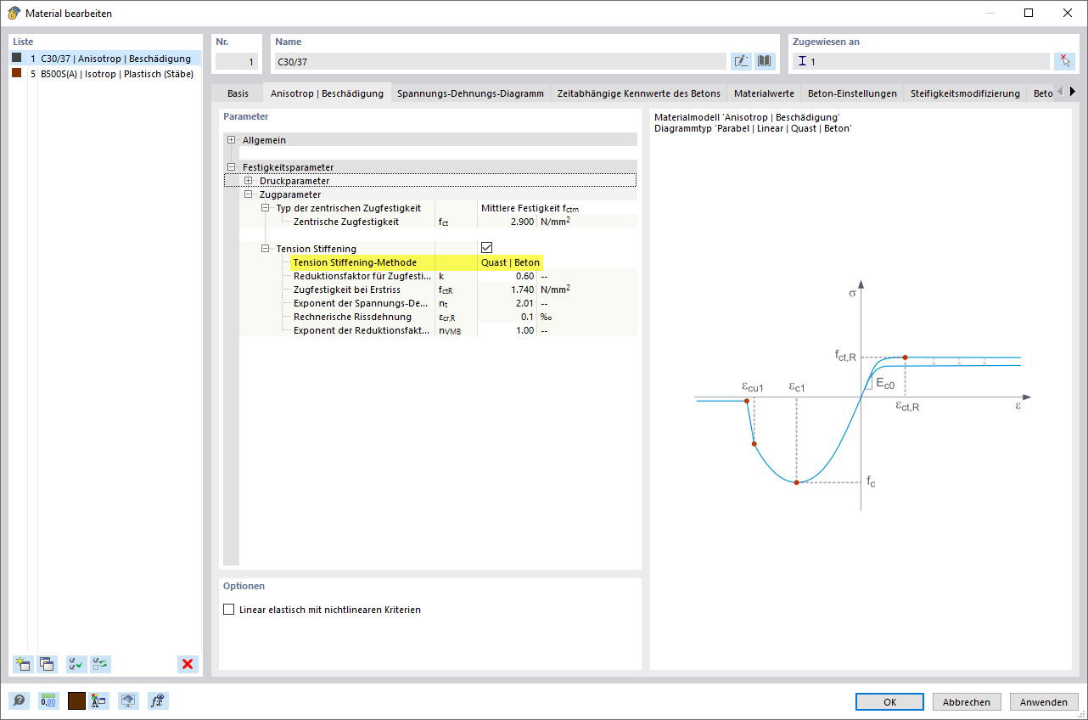Open the Tension Stiffening-Methode dropdown value
This screenshot has height=720, width=1088.
[510, 262]
